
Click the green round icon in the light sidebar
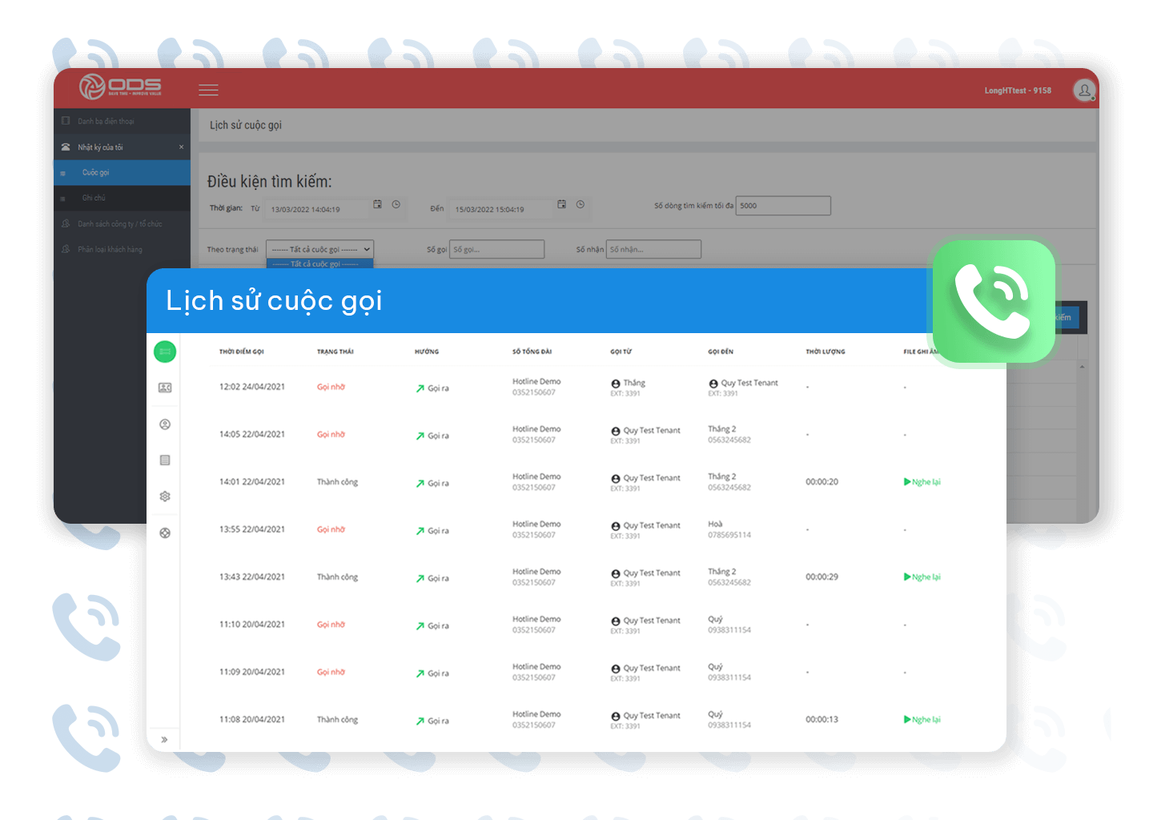tap(165, 352)
